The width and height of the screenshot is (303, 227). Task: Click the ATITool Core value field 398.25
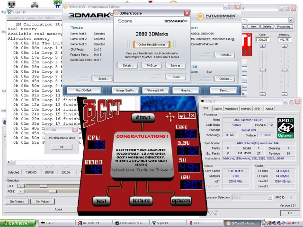[x=262, y=40]
